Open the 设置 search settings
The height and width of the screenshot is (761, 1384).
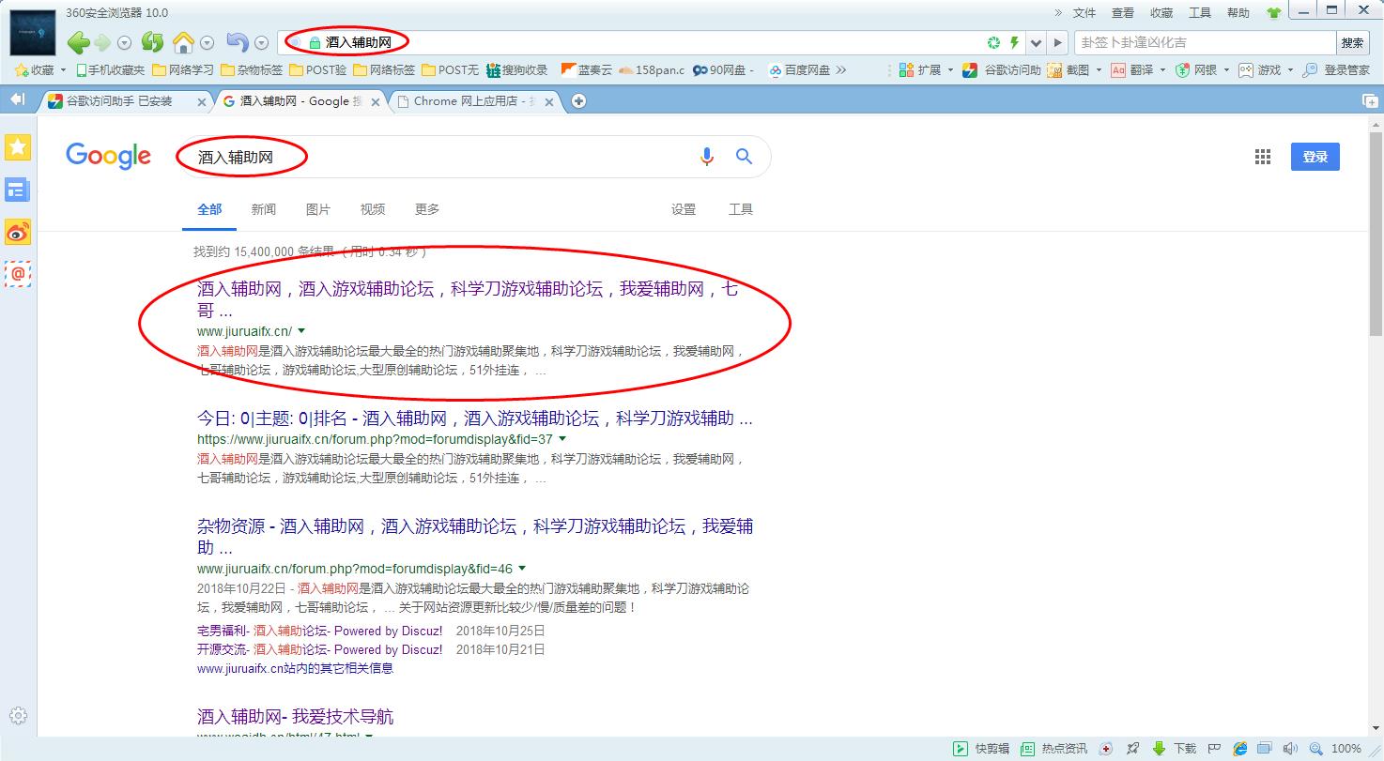[684, 209]
